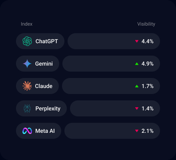Click red down arrow beside 1.4%

pos(137,108)
